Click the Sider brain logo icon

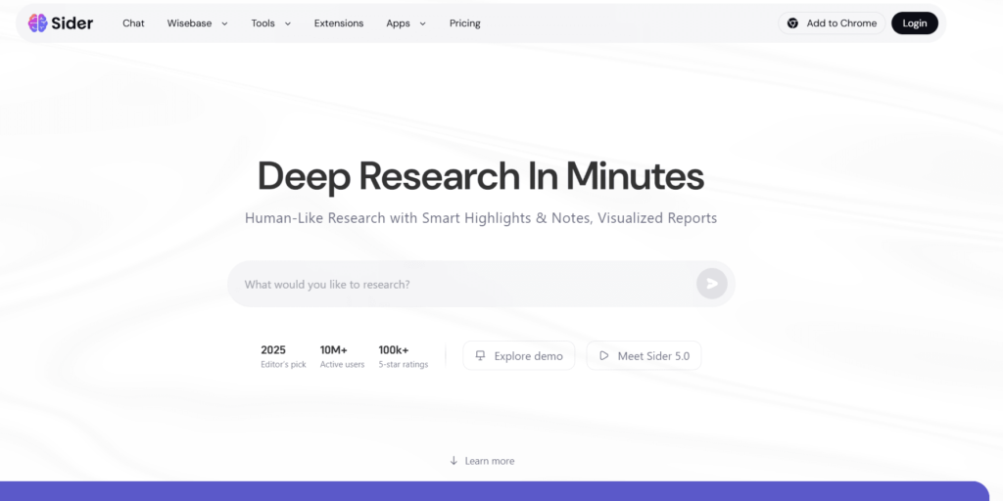coord(37,23)
